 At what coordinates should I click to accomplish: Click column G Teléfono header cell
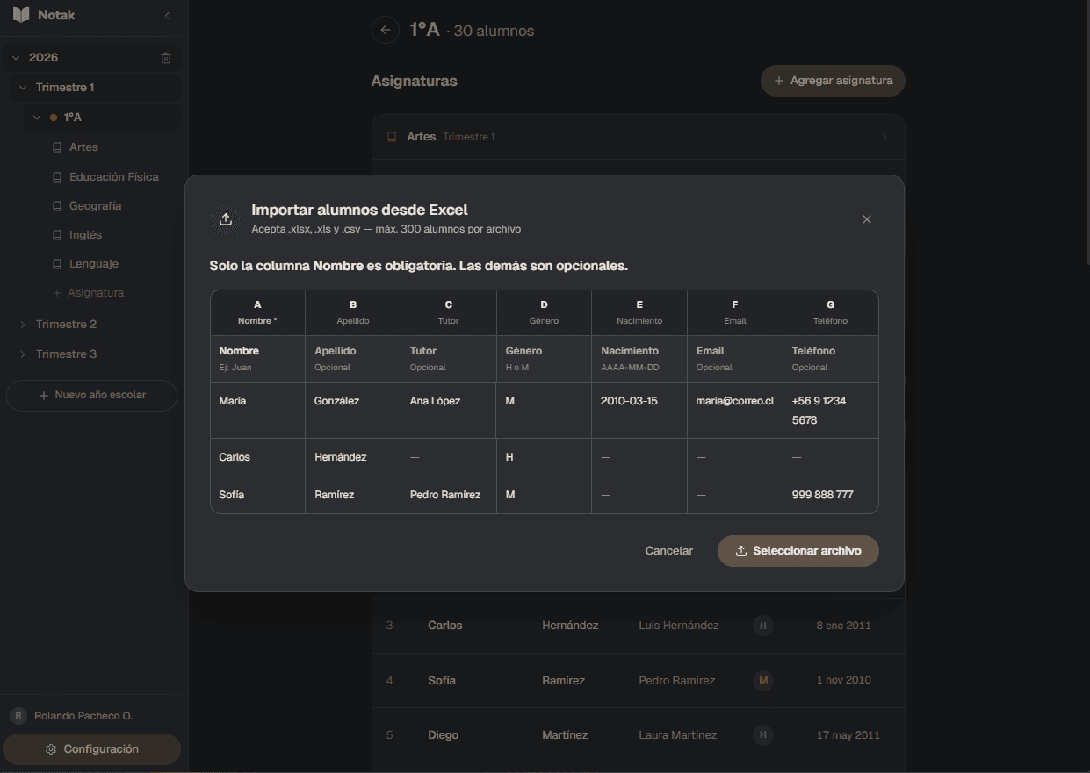(x=831, y=312)
